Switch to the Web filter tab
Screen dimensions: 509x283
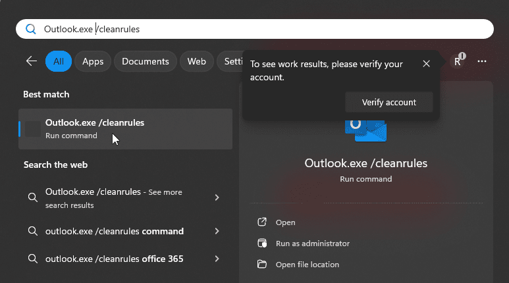[197, 61]
